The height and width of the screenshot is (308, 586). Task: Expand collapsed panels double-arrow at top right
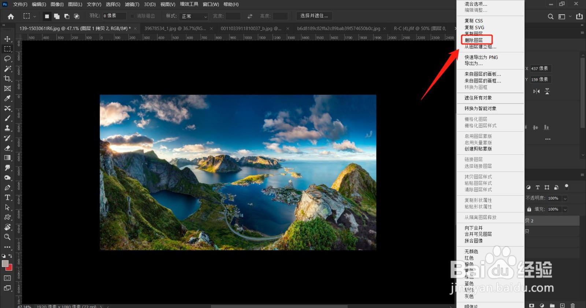tap(582, 25)
